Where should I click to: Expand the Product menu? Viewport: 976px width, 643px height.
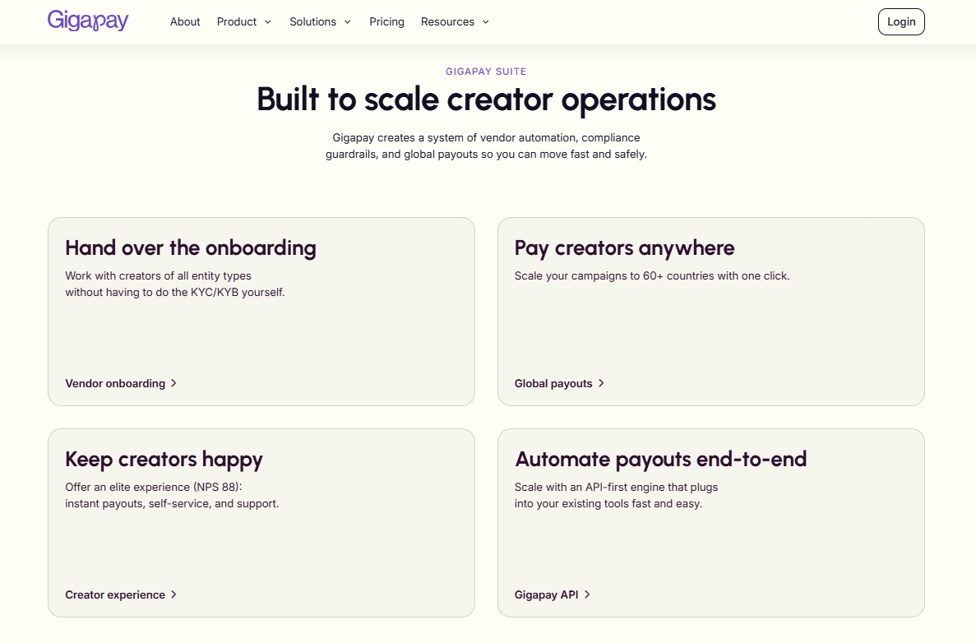(x=244, y=21)
